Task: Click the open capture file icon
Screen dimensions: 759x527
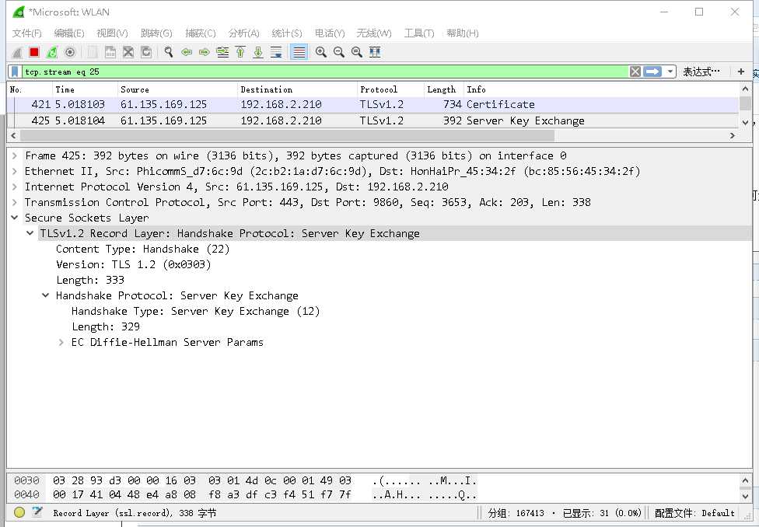Action: click(x=93, y=52)
